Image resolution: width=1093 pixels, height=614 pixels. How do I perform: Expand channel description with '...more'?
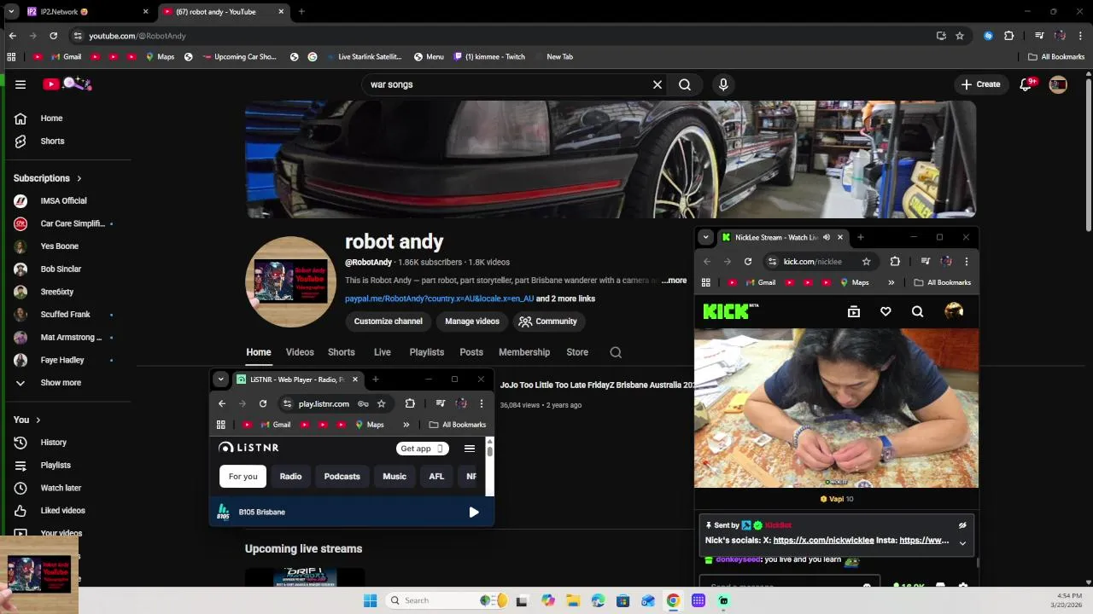[674, 281]
